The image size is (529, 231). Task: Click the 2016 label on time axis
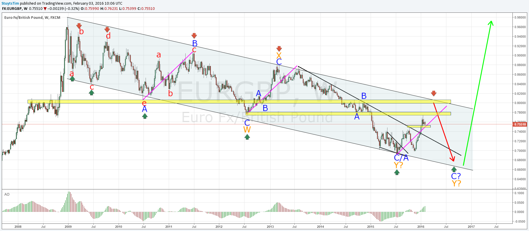(421, 227)
